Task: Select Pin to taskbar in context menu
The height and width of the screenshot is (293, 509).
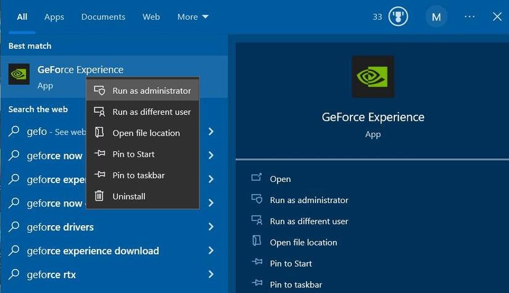Action: [x=138, y=175]
